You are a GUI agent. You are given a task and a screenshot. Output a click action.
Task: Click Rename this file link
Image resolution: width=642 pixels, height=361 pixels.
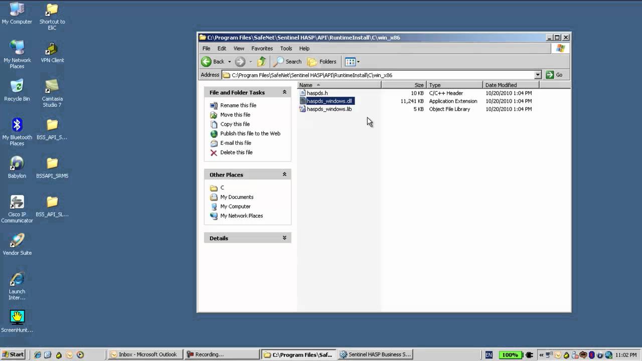(x=238, y=105)
